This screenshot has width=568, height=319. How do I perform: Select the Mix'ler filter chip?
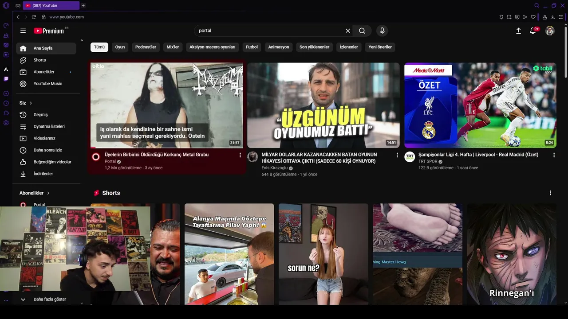[x=173, y=47]
